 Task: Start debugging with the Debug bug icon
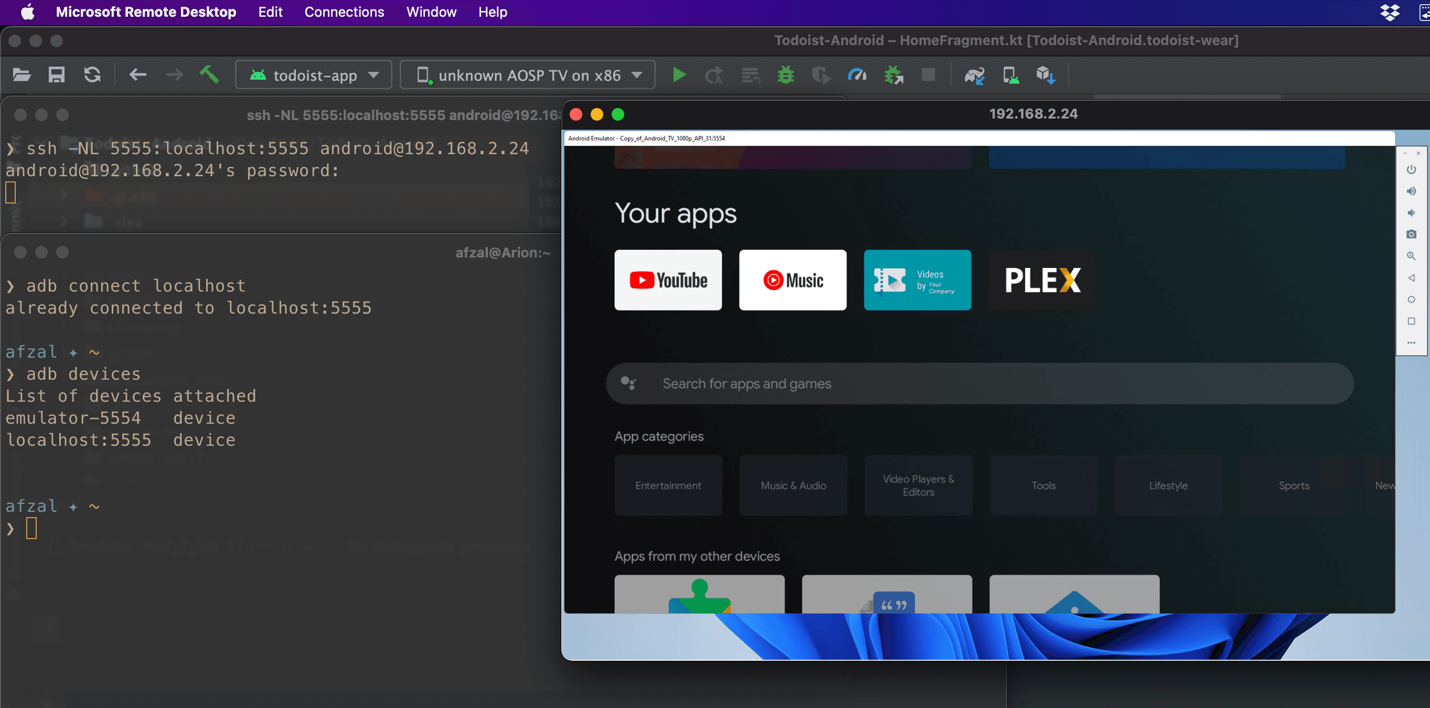tap(786, 74)
